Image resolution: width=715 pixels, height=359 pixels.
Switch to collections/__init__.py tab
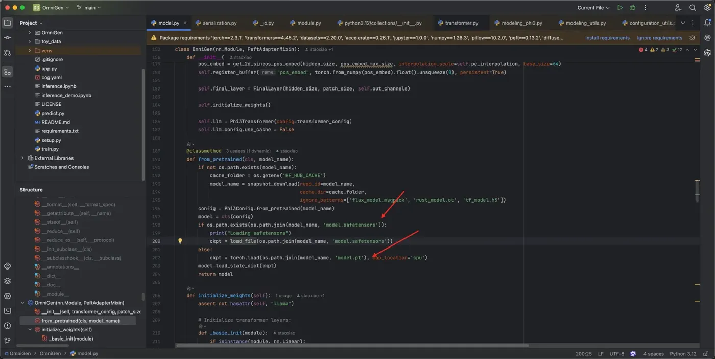[x=379, y=23]
